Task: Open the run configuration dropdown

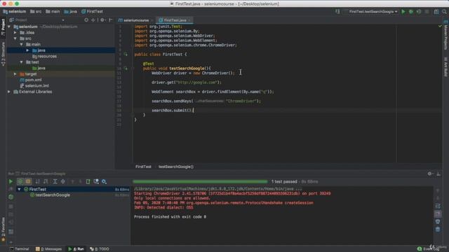Action: click(x=373, y=12)
